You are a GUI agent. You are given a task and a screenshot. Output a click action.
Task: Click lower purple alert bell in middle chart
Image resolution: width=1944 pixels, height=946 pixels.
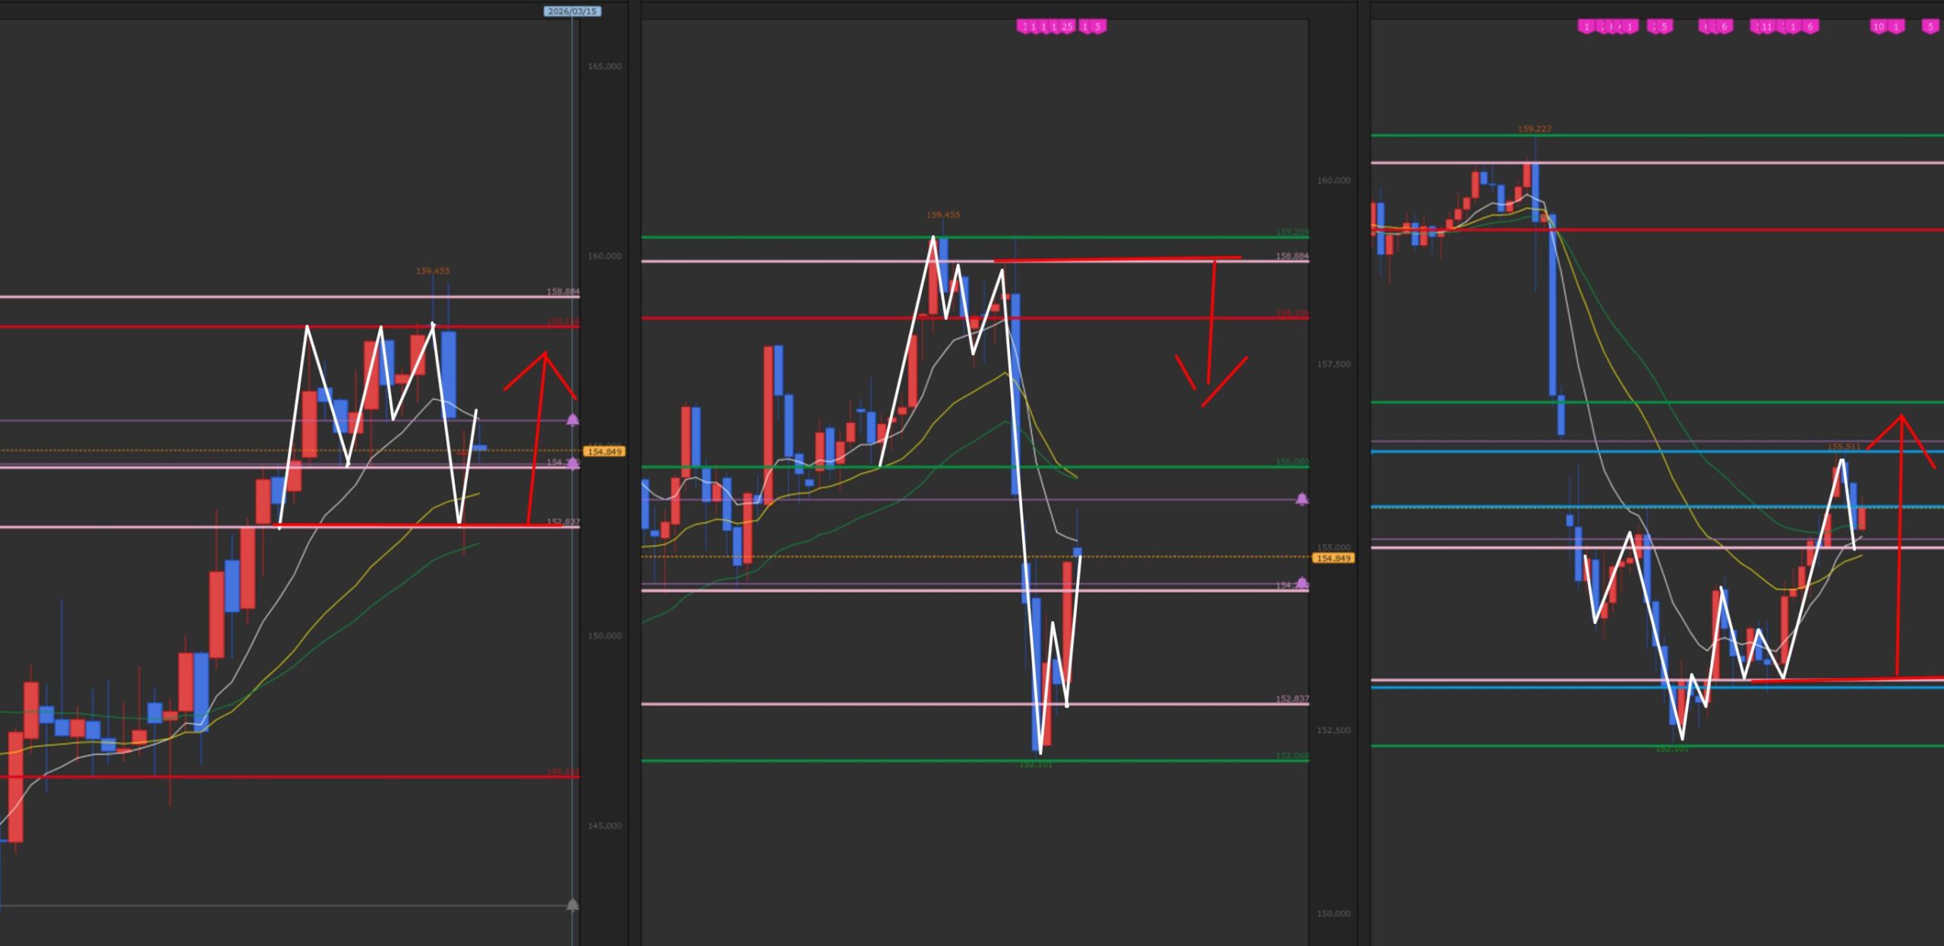click(1302, 583)
